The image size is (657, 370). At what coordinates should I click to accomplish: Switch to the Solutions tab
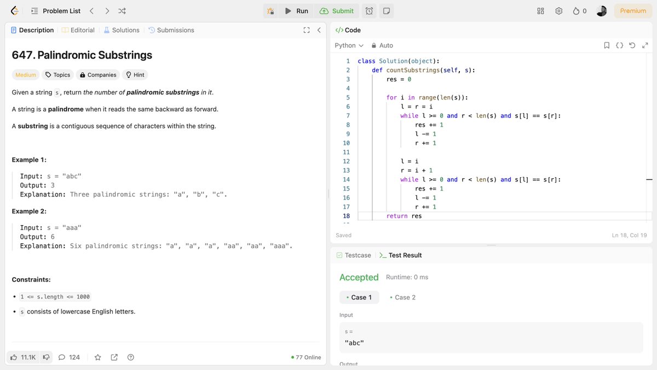(122, 30)
